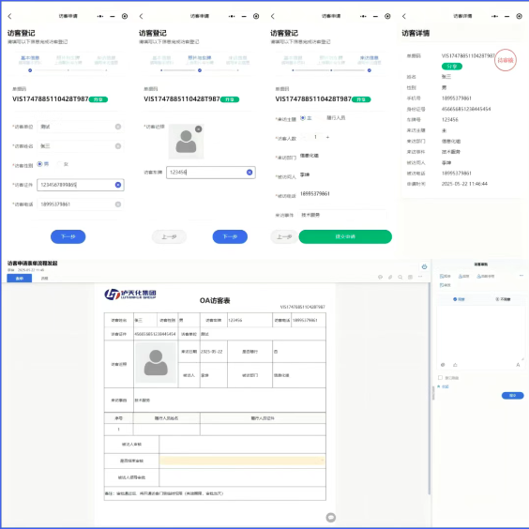Increase visitor count with the plus stepper
529x529 pixels.
click(x=327, y=137)
